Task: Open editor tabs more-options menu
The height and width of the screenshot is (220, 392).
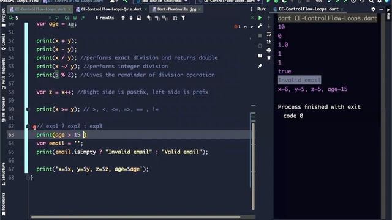Action: tap(252, 9)
